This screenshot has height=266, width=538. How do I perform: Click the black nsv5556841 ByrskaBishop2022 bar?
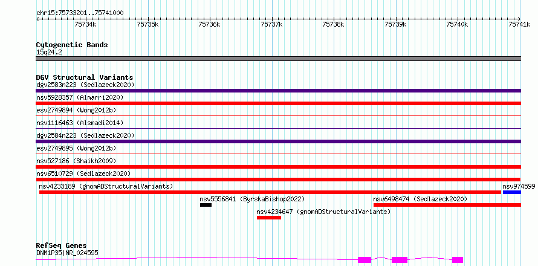click(x=206, y=205)
